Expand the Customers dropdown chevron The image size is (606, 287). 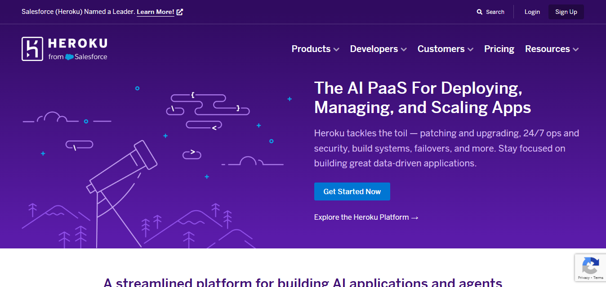[470, 49]
